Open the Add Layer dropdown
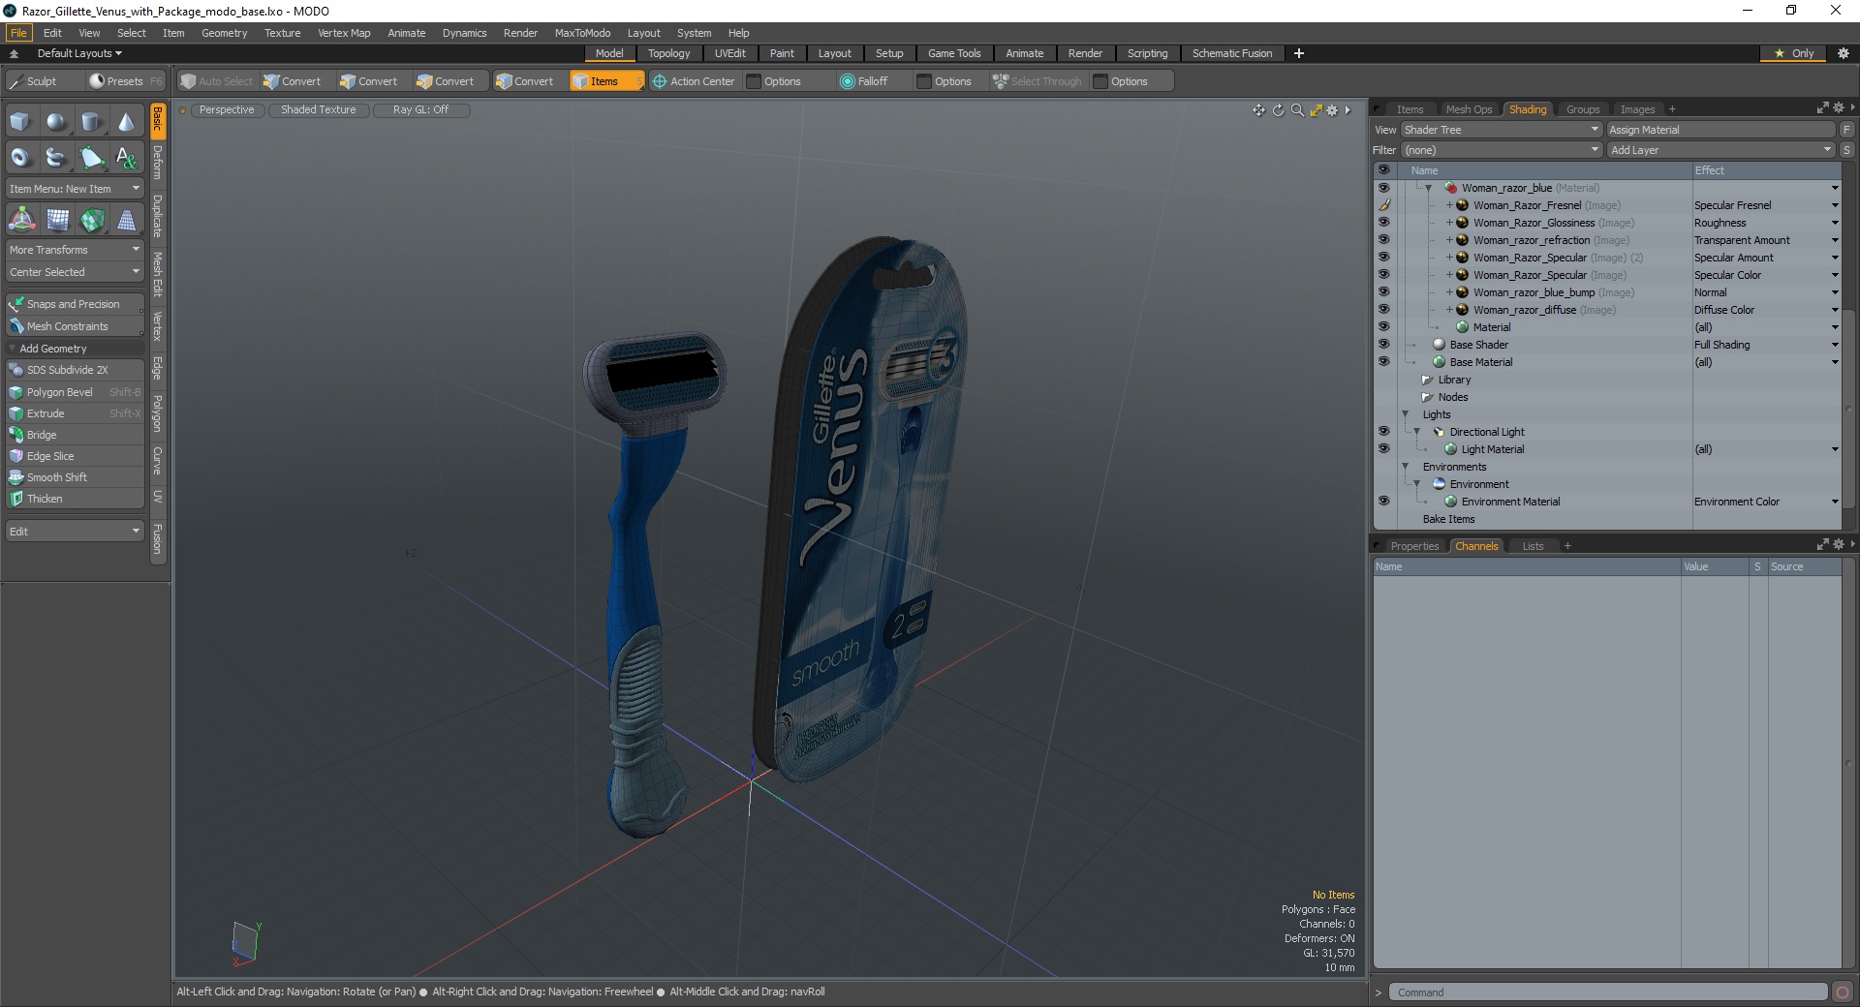The width and height of the screenshot is (1860, 1007). tap(1720, 150)
